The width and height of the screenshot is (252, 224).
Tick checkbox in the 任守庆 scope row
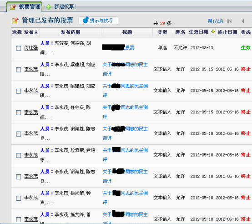[x=19, y=112]
